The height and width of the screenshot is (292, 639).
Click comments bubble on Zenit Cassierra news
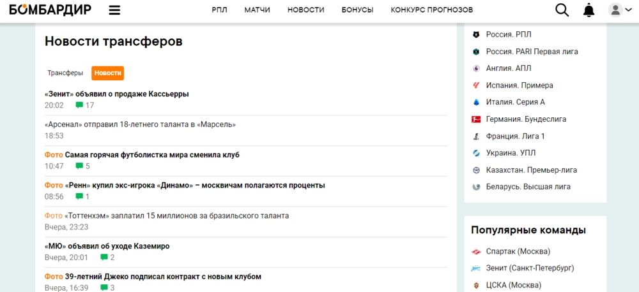point(80,105)
